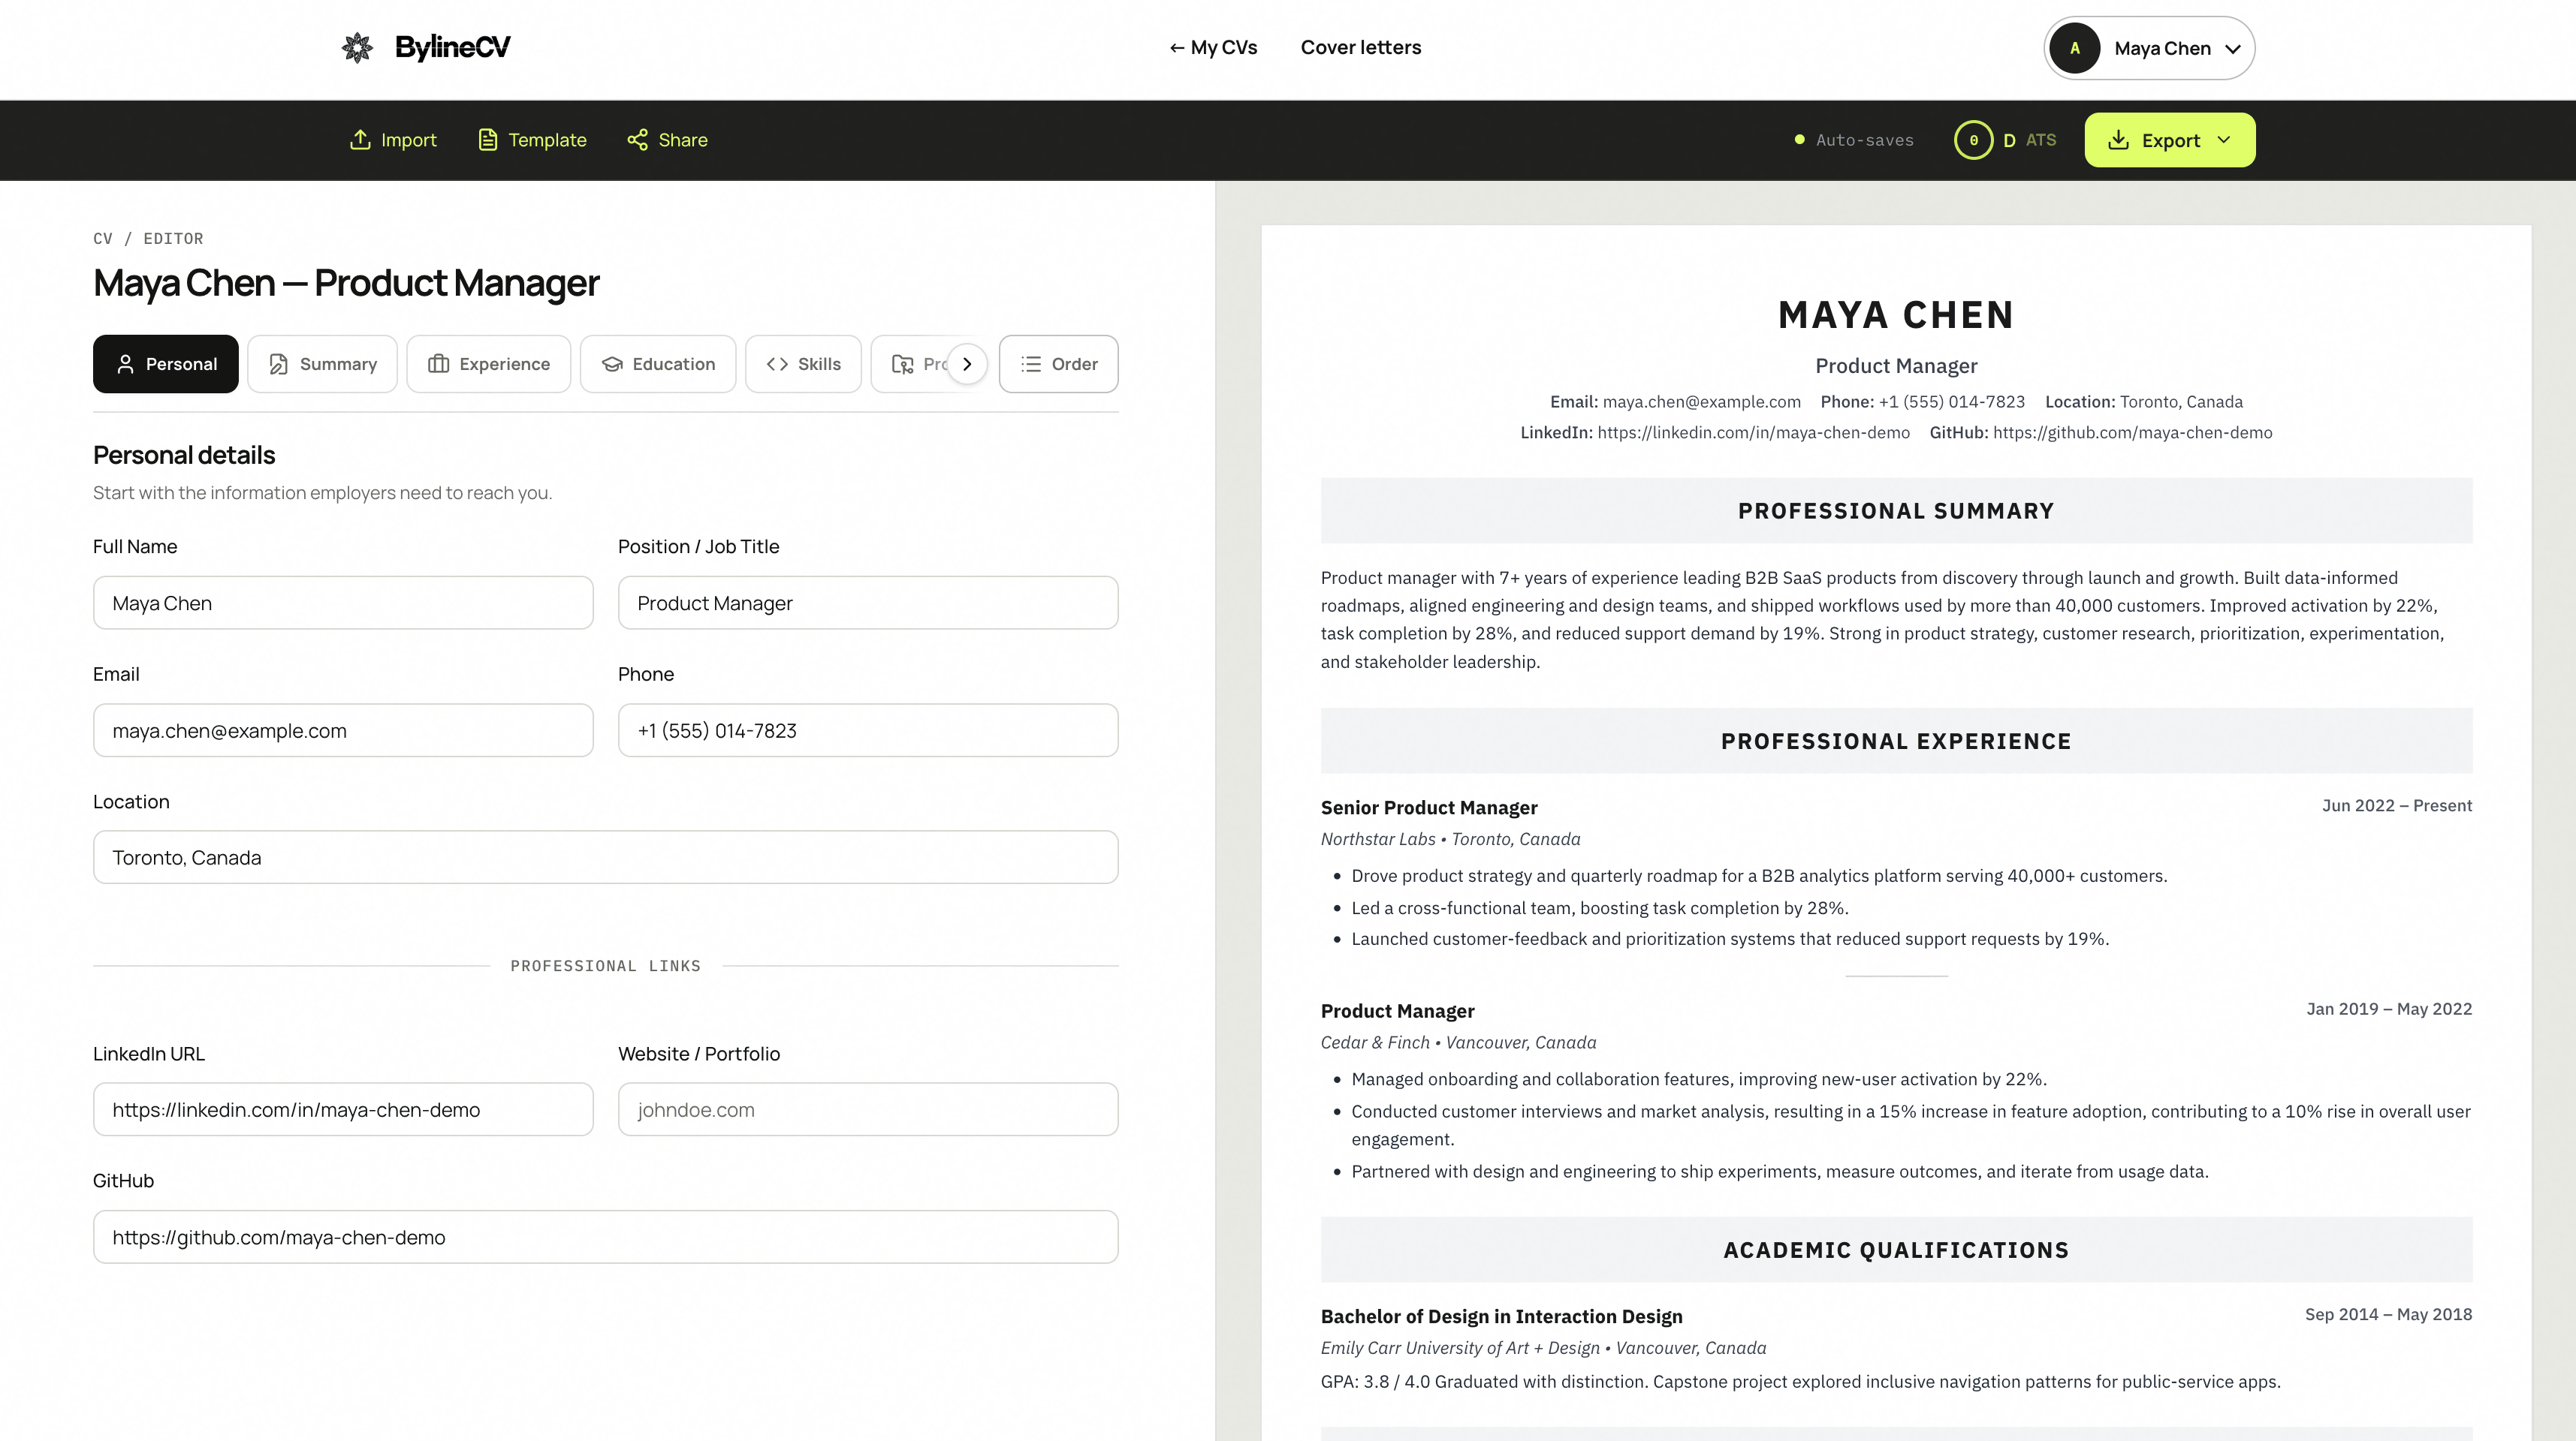
Task: Expand the Export options chevron
Action: (2224, 140)
